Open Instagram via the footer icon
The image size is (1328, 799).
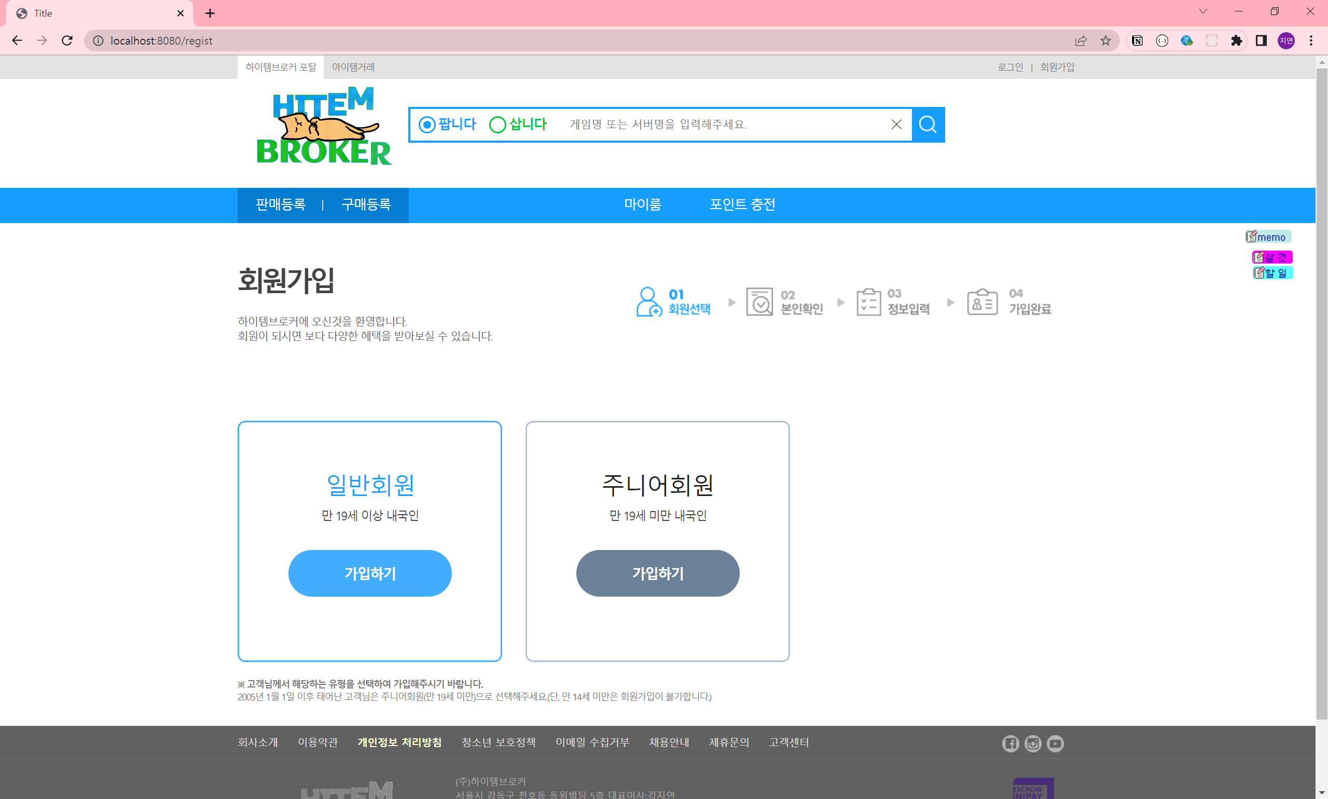coord(1032,743)
